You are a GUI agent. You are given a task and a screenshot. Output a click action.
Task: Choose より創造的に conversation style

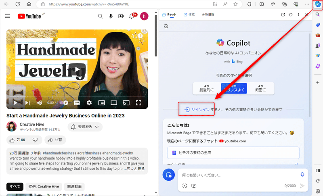click(207, 88)
